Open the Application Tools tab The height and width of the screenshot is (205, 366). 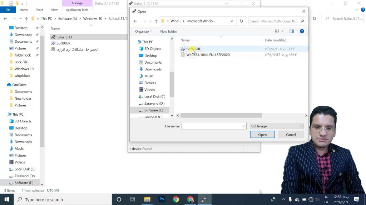77,10
